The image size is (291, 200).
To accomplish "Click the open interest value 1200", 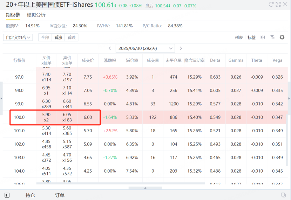I will [x=174, y=104].
